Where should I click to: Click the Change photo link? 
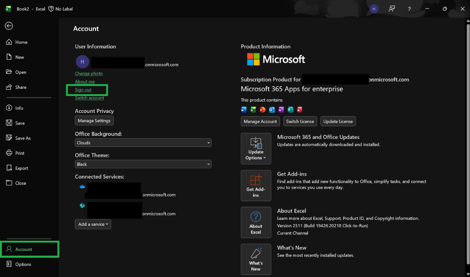tap(89, 73)
